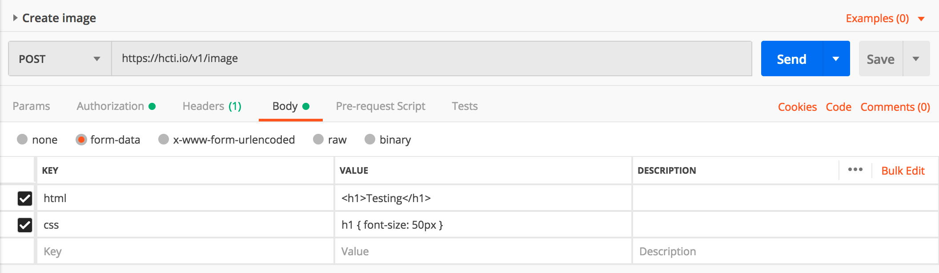
Task: Open the Cookies link
Action: [x=797, y=107]
